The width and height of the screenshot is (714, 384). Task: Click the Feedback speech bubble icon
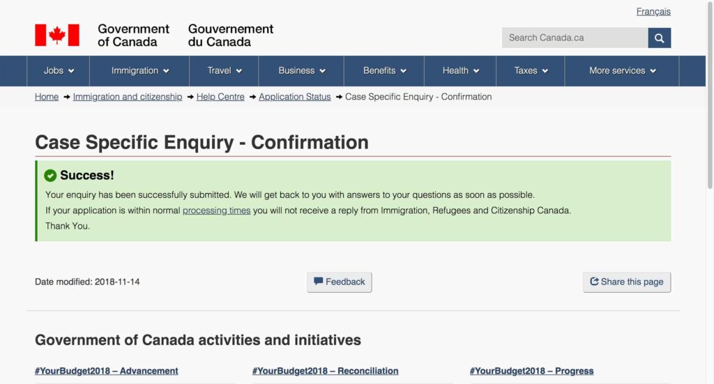[x=319, y=282]
